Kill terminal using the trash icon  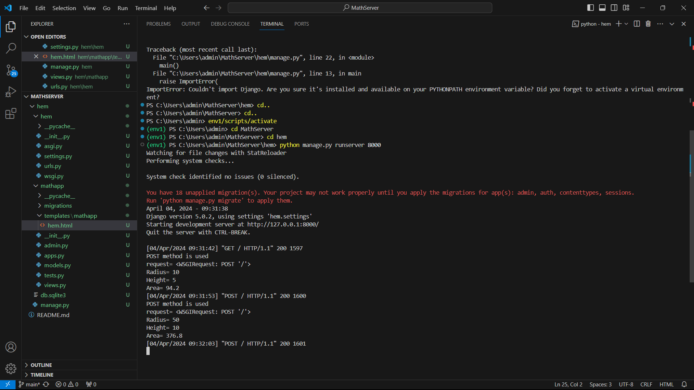pyautogui.click(x=648, y=24)
